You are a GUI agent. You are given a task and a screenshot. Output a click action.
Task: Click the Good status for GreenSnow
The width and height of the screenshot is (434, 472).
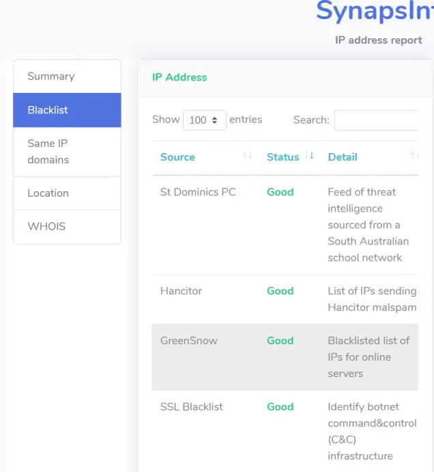(280, 341)
